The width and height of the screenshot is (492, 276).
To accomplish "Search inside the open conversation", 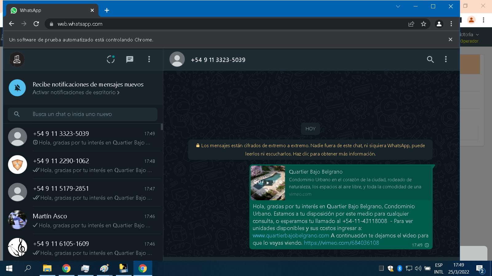I will (430, 59).
